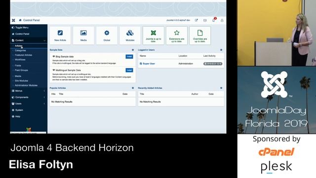Install Multilingual Sample Data
The height and width of the screenshot is (178, 316).
129,70
